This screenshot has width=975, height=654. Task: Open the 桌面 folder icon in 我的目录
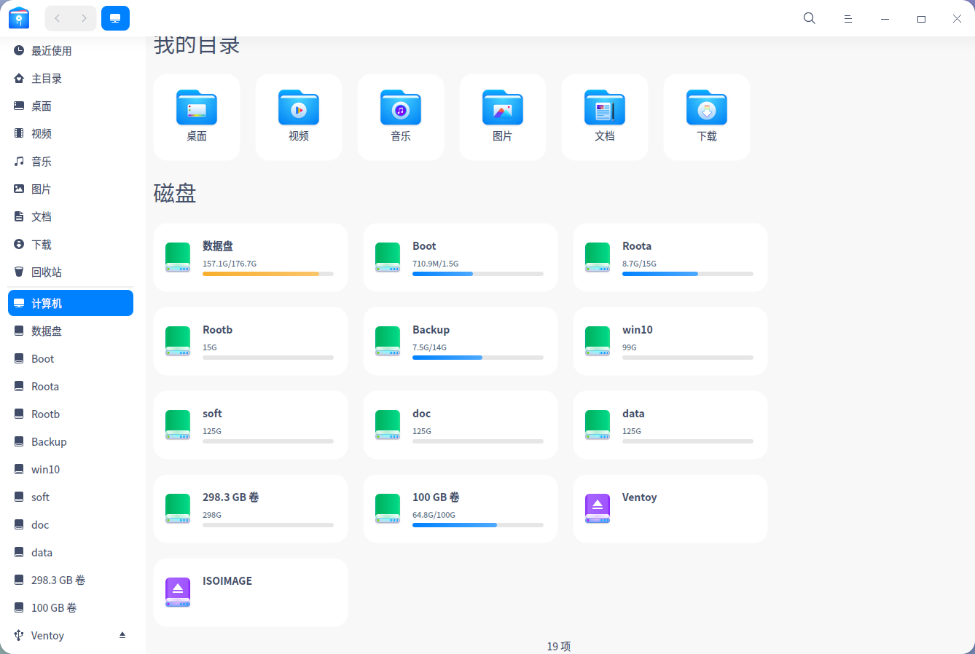(197, 108)
